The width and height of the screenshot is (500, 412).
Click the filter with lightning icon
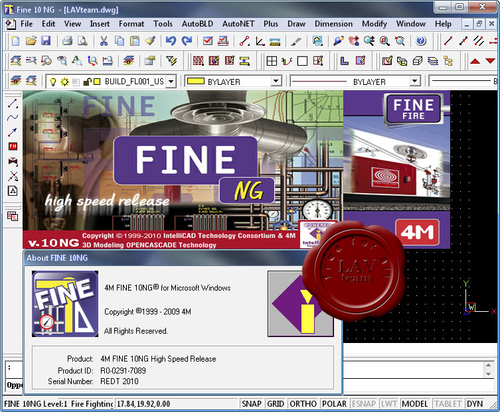(171, 60)
